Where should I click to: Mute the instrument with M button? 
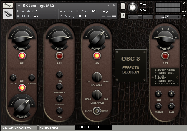pyautogui.click(x=123, y=15)
